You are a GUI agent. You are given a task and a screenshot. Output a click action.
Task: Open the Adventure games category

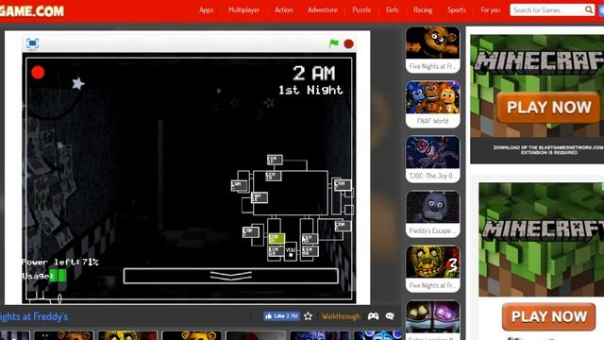[x=323, y=10]
